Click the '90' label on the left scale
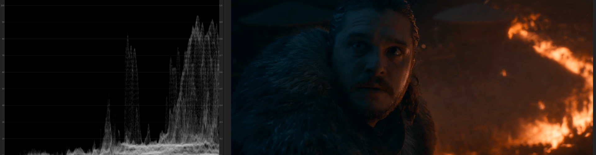Viewport: 596px width, 155px height. click(3, 22)
